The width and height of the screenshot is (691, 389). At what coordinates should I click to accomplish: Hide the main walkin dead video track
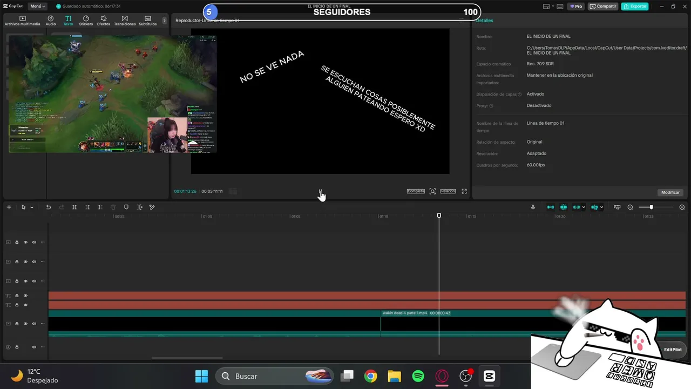click(25, 324)
